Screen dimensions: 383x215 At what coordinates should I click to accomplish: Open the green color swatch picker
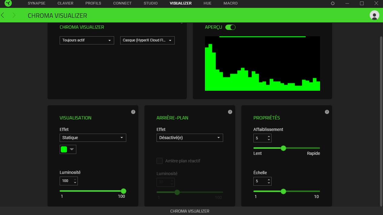(68, 149)
